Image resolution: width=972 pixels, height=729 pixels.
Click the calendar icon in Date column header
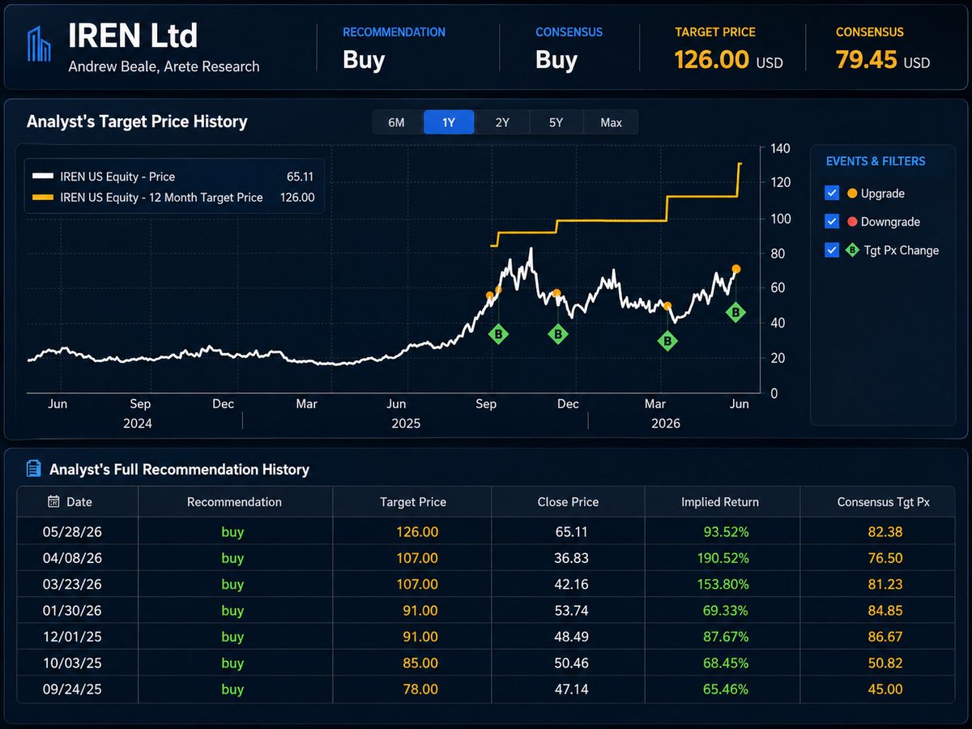coord(53,501)
